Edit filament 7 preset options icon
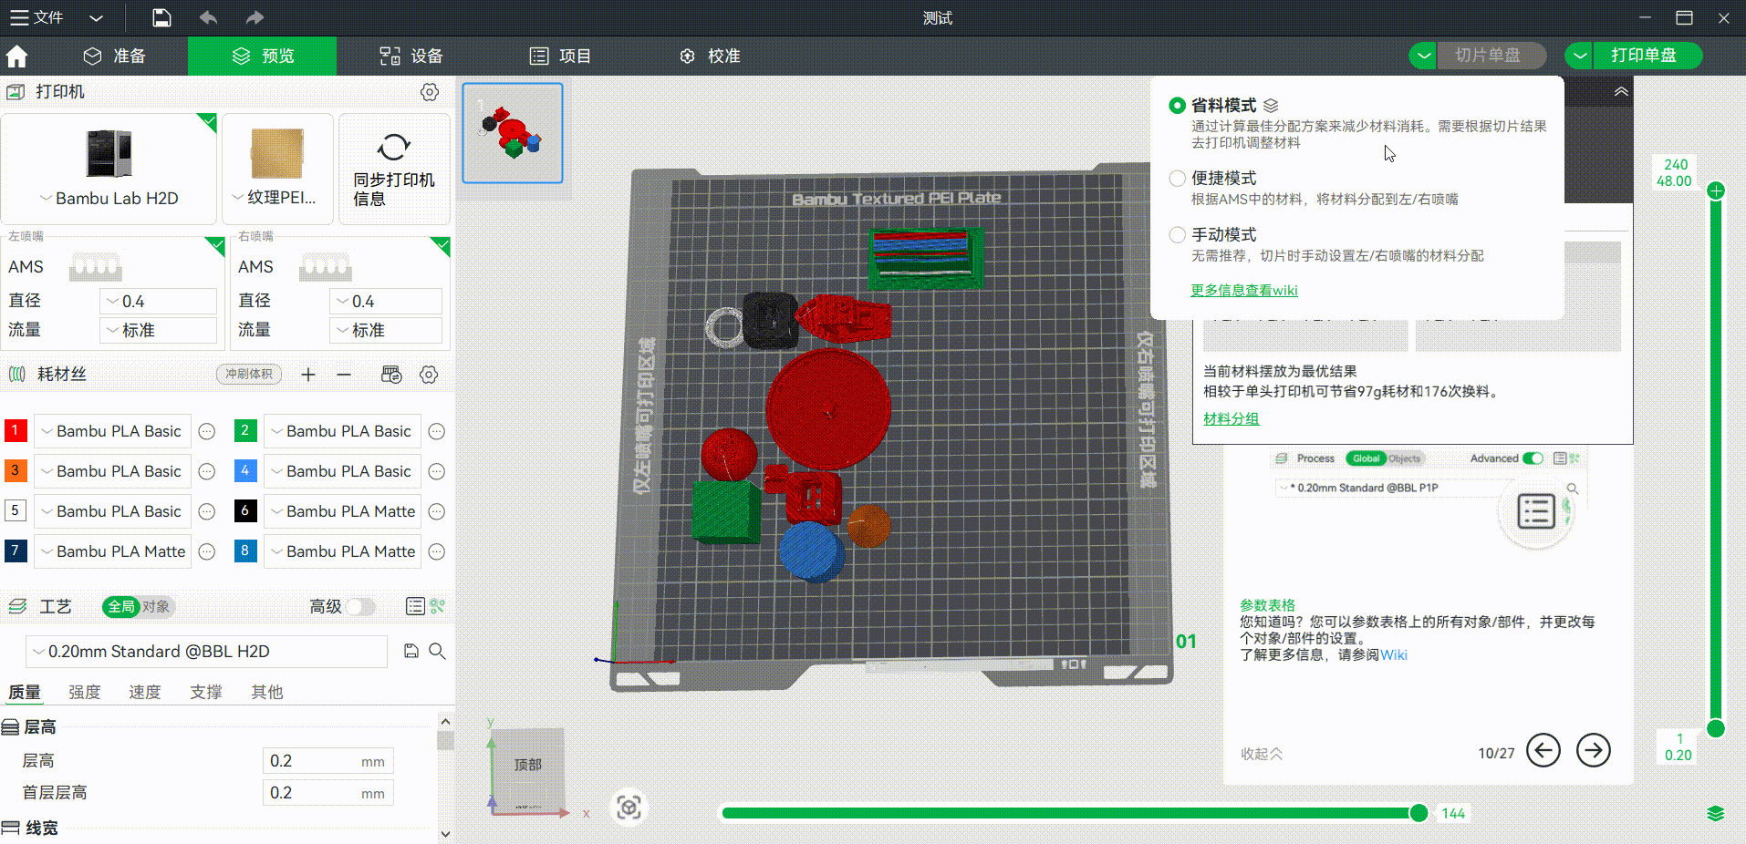Screen dimensions: 1746x844 pyautogui.click(x=207, y=551)
